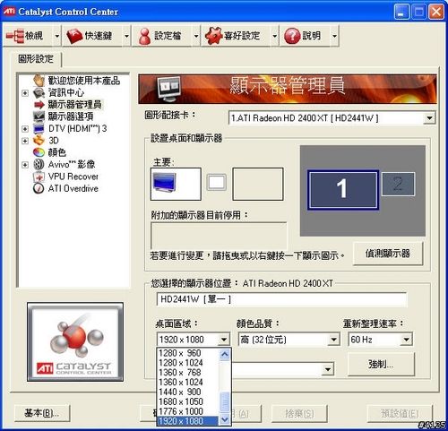Open the 快速鍵 dropdown arrow
This screenshot has height=431, width=448.
[126, 36]
